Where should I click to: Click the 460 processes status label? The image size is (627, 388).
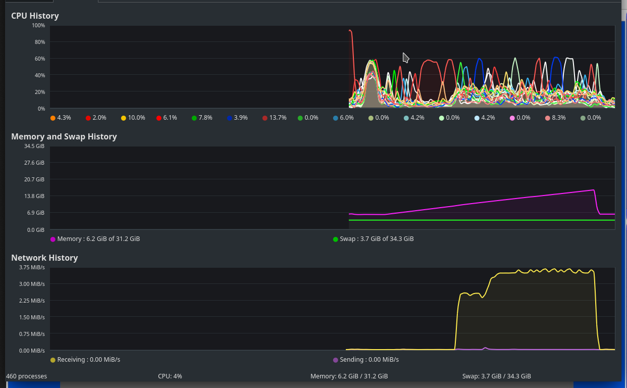[28, 376]
